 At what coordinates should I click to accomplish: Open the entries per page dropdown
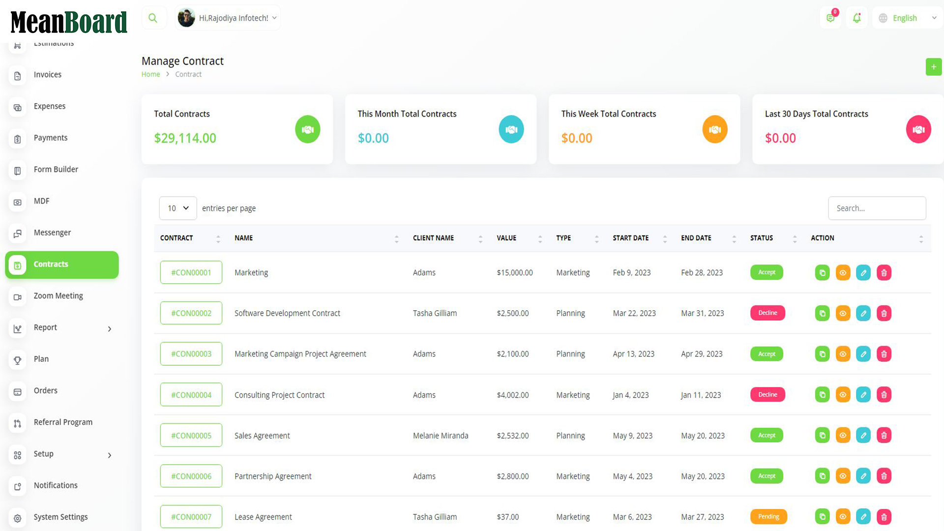[178, 208]
